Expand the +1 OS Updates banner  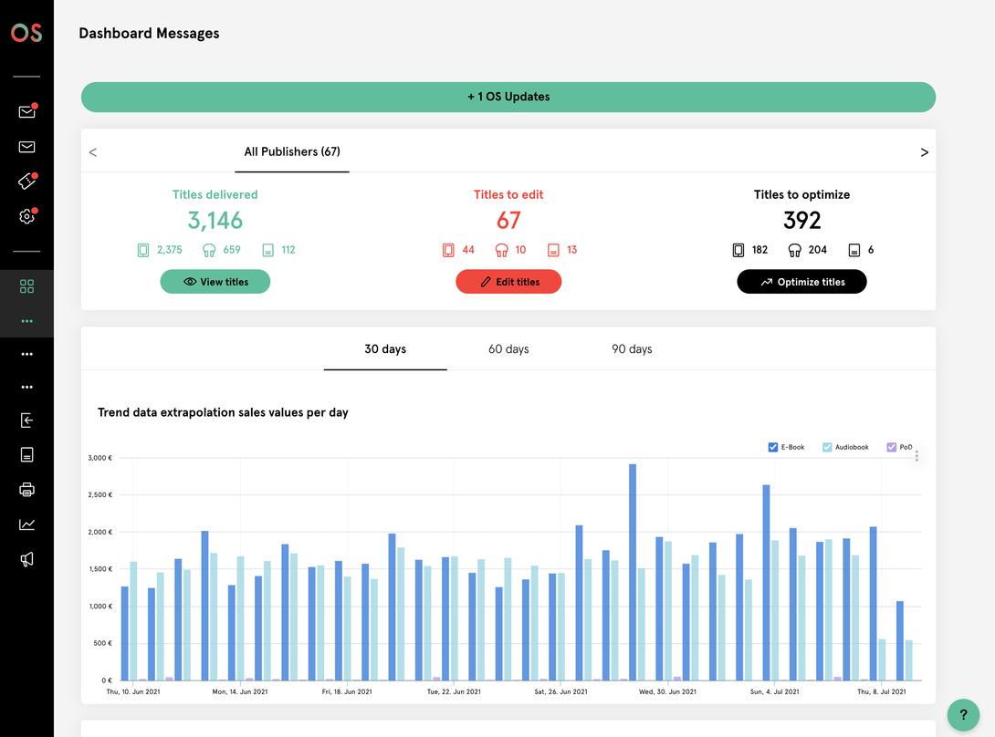coord(508,97)
